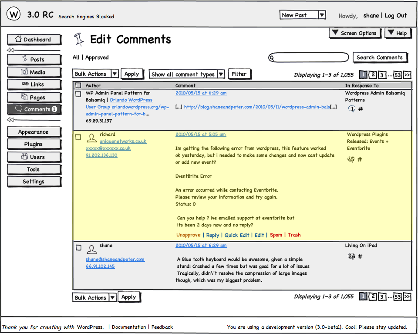The height and width of the screenshot is (334, 418).
Task: Click the WordPress W logo
Action: 13,14
